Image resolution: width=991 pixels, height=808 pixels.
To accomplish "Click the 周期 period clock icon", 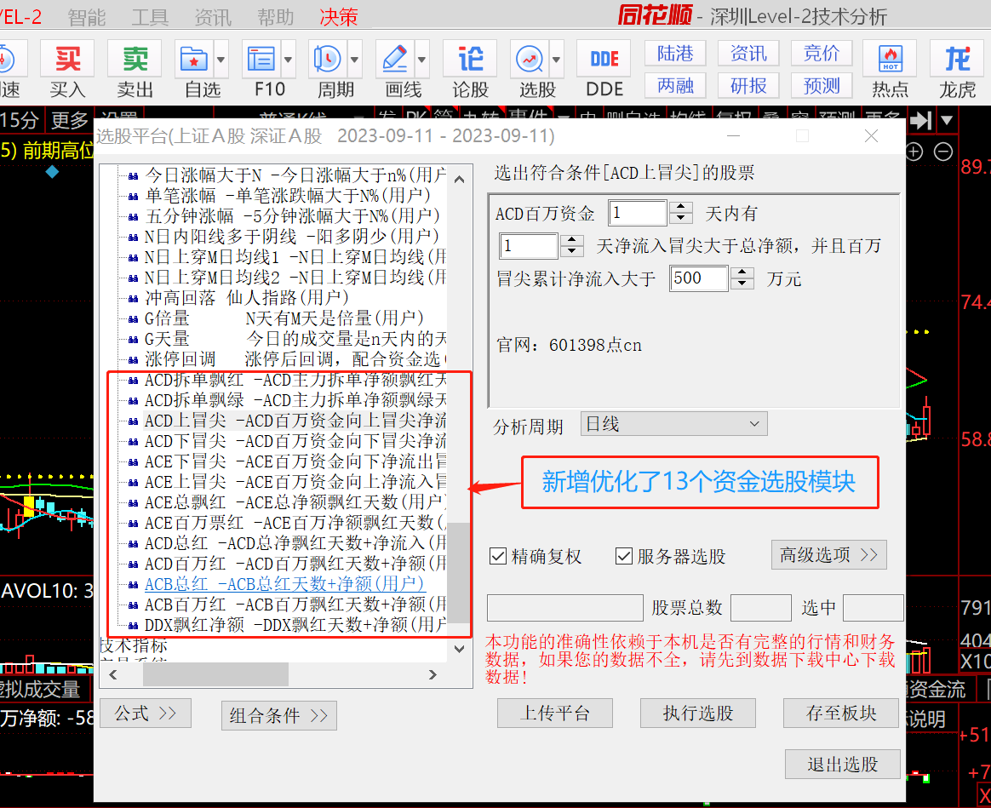I will [x=328, y=60].
